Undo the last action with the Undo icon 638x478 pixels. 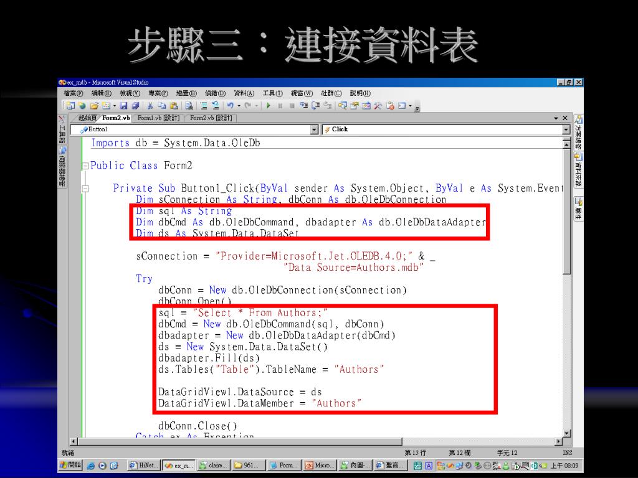[x=231, y=106]
